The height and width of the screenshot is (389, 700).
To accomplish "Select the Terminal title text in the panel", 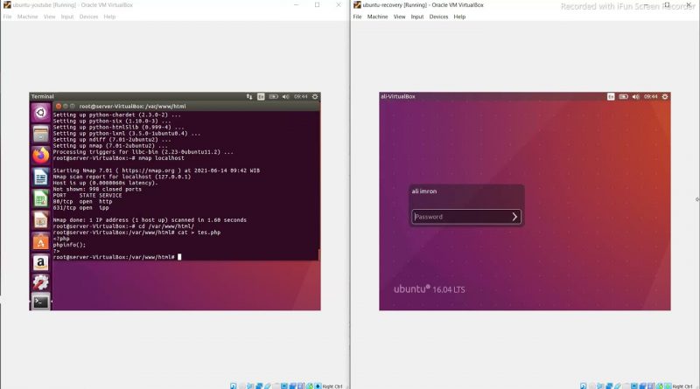I will coord(42,96).
